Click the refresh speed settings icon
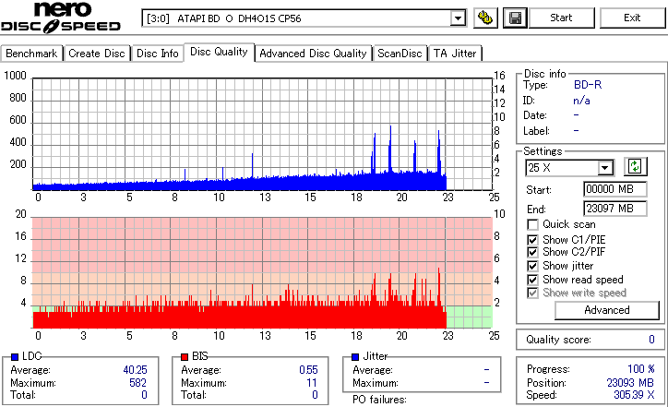668x407 pixels. [635, 167]
